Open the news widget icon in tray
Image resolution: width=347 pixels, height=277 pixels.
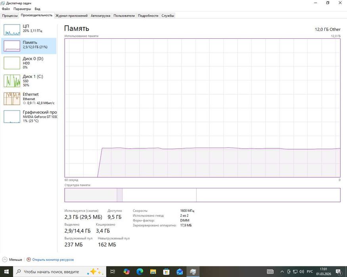[270, 272]
